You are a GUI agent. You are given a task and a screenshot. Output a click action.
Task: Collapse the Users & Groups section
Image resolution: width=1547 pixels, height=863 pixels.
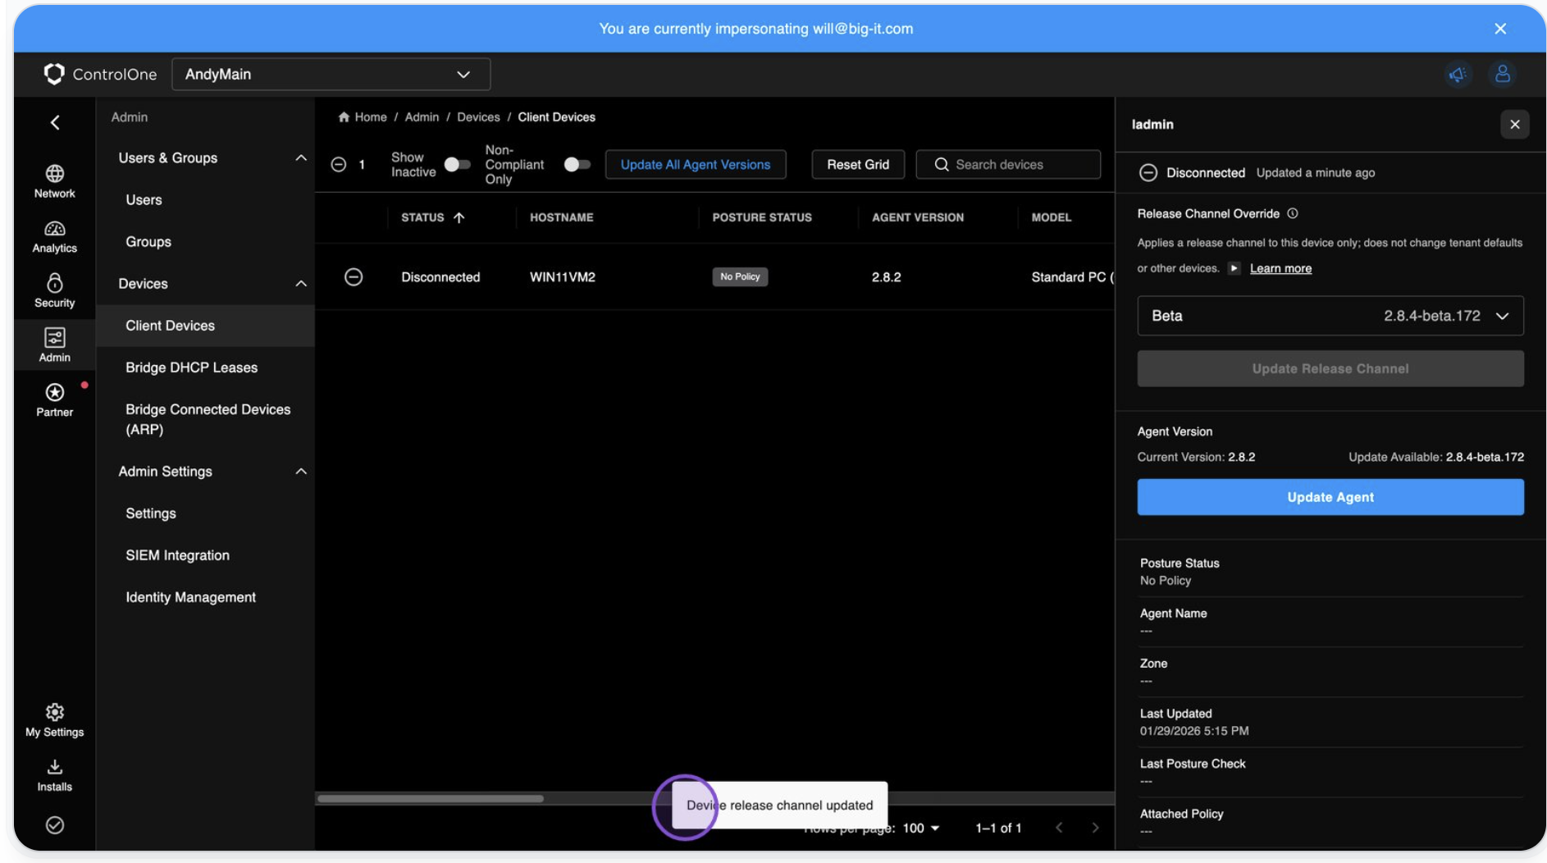point(300,158)
